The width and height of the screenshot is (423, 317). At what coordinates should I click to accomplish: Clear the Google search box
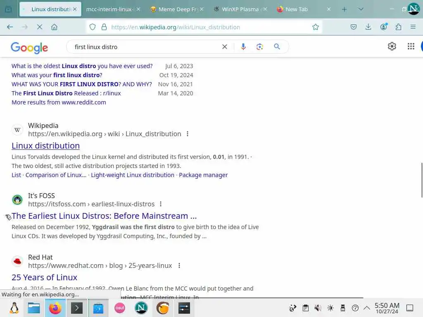click(224, 47)
